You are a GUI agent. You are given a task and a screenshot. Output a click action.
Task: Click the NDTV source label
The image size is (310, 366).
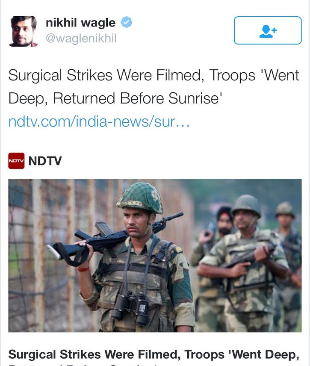45,161
